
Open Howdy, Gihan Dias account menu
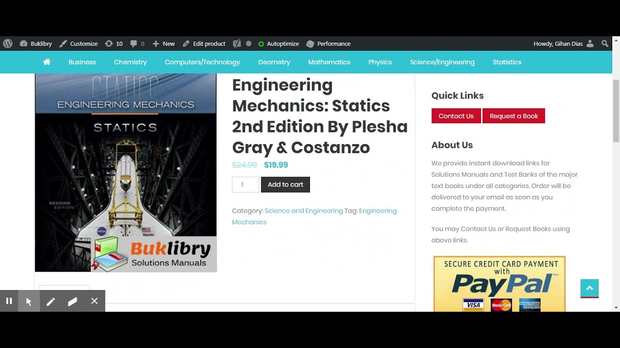(563, 43)
